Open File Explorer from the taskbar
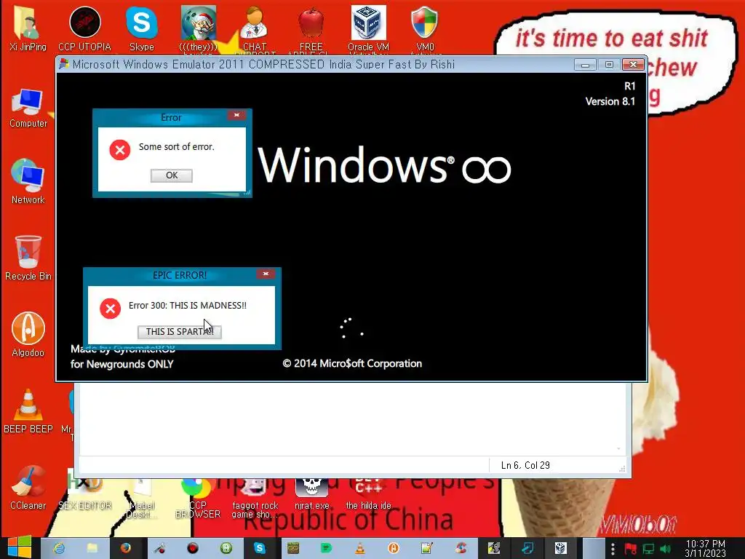This screenshot has width=745, height=559. click(92, 548)
